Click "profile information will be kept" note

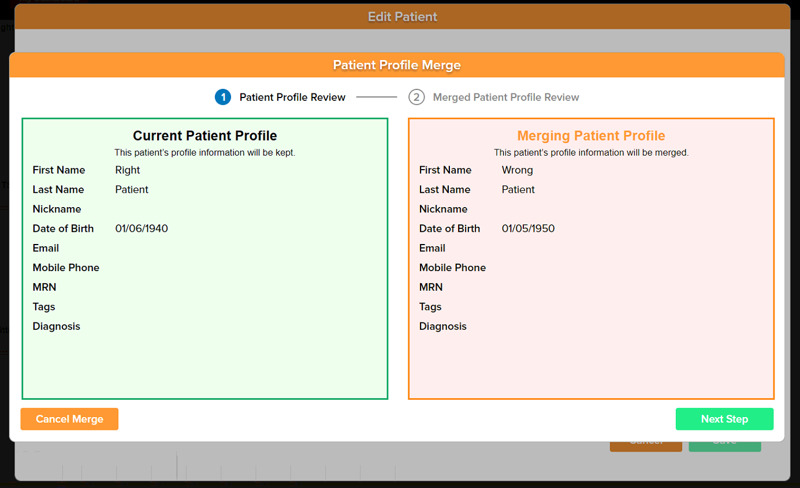point(205,153)
